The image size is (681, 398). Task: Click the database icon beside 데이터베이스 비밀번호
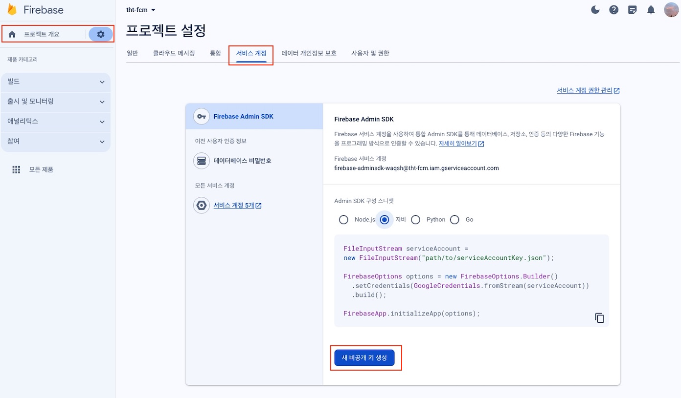coord(202,161)
